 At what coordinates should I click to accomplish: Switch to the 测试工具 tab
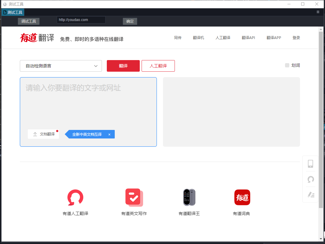click(13, 12)
